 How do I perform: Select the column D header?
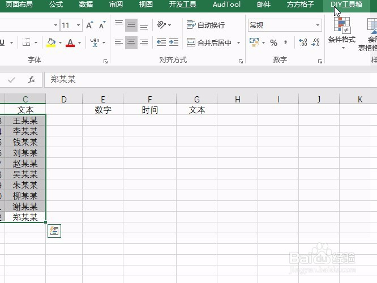pyautogui.click(x=64, y=99)
